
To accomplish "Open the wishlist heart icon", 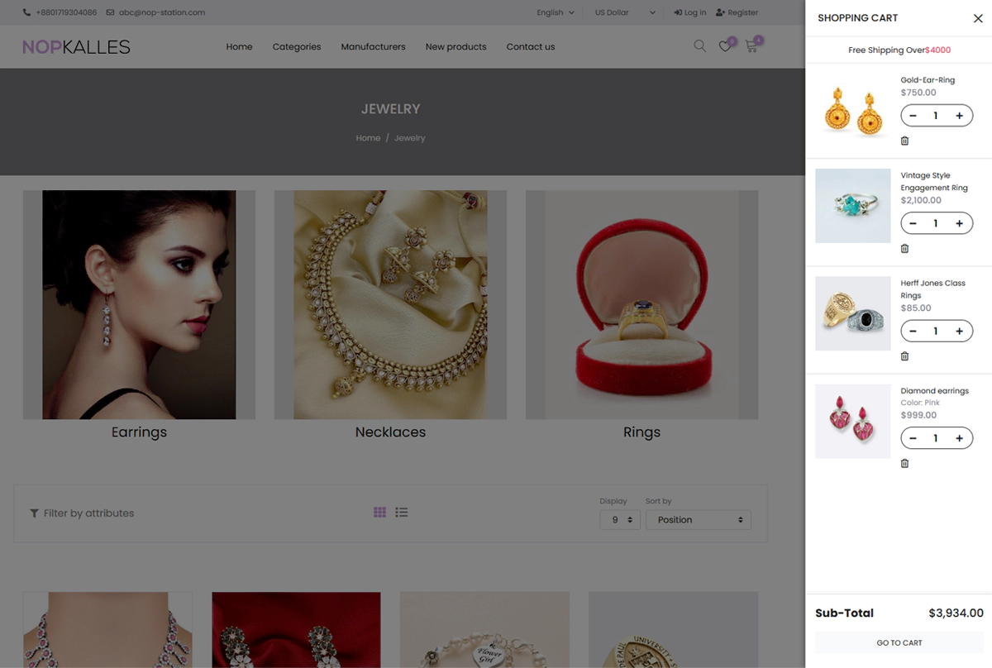I will [x=725, y=46].
